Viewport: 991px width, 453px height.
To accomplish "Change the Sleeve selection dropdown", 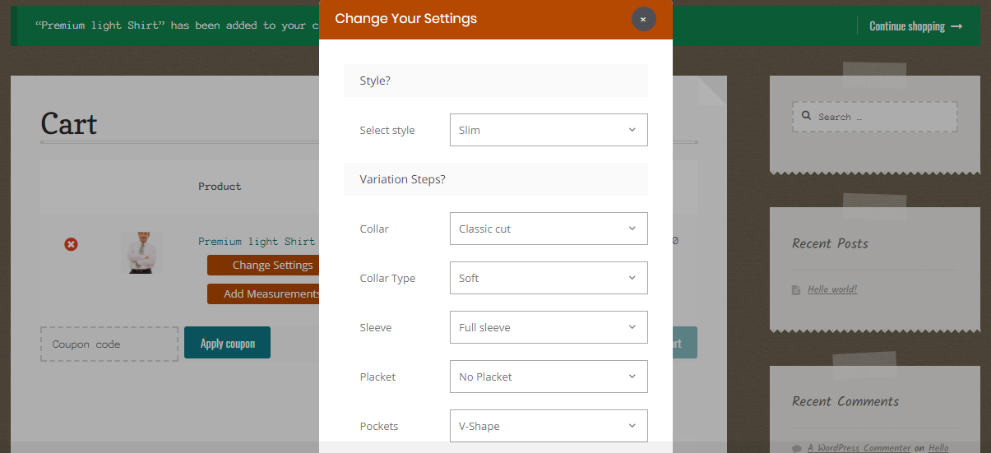I will pyautogui.click(x=549, y=327).
